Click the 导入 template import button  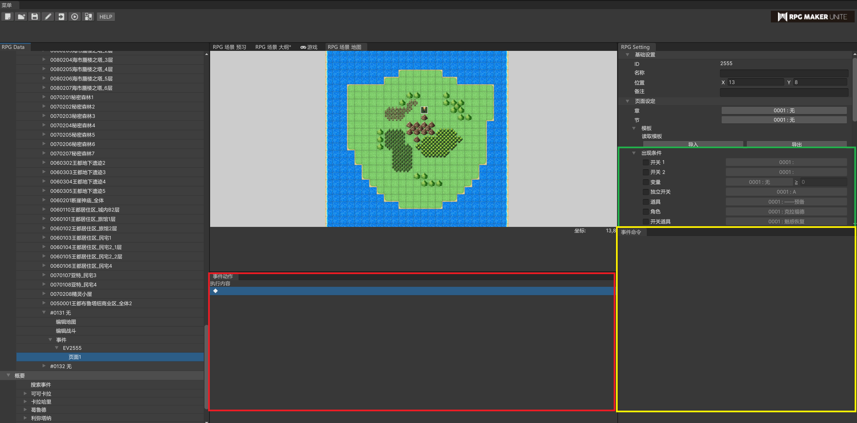pyautogui.click(x=692, y=144)
